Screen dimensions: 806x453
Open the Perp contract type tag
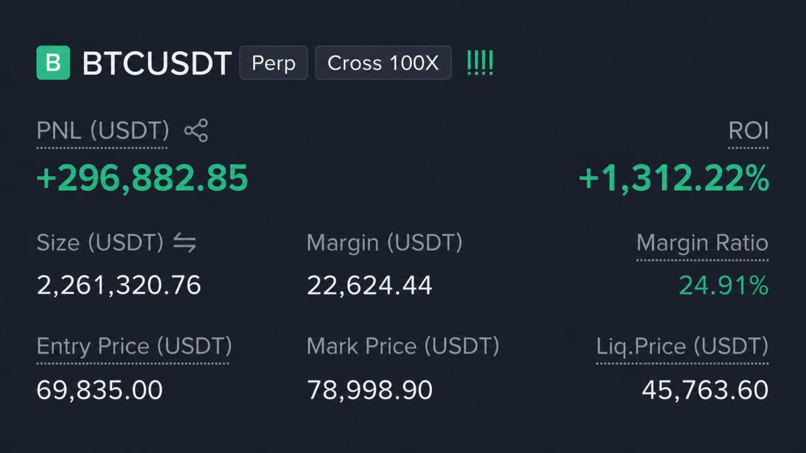pos(273,63)
